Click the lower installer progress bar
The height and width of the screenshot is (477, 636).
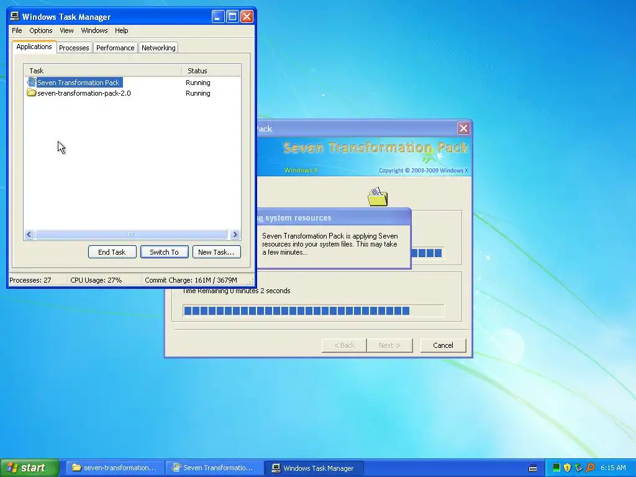pyautogui.click(x=313, y=311)
